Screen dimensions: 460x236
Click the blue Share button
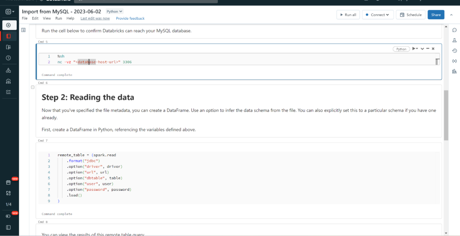pos(436,15)
